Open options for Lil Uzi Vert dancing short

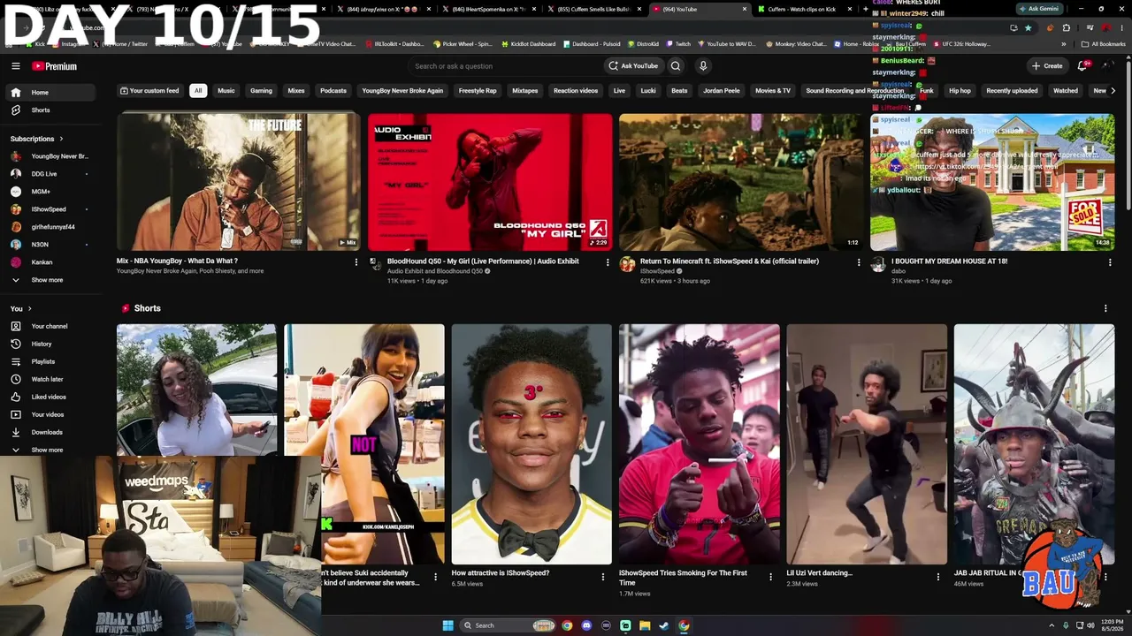coord(938,577)
